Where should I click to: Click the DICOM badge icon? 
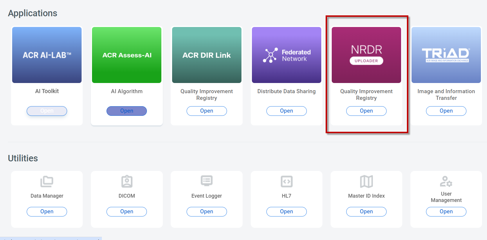127,182
